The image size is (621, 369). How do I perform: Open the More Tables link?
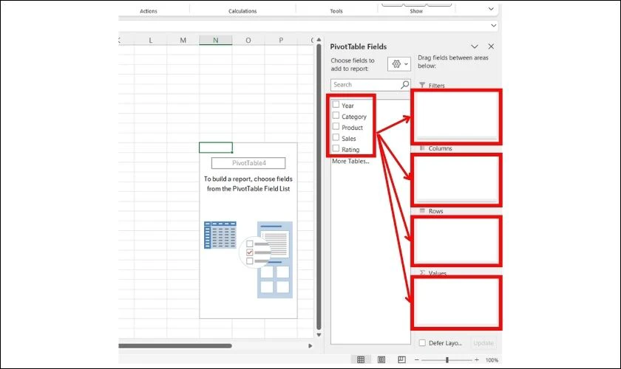(350, 161)
